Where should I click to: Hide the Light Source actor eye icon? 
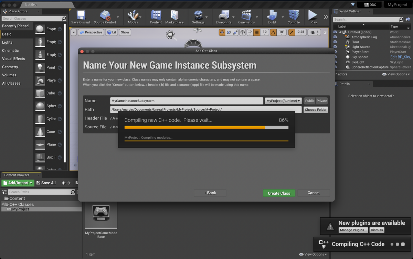tap(335, 47)
